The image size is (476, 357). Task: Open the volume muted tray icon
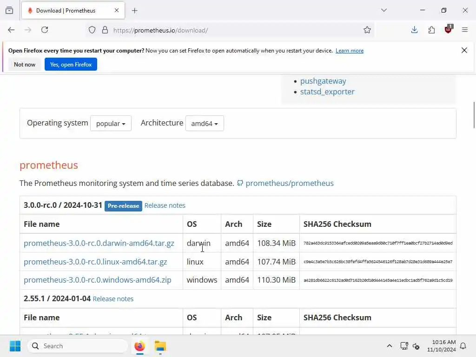click(x=416, y=346)
